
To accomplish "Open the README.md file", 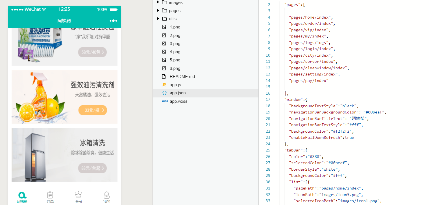I will (182, 77).
